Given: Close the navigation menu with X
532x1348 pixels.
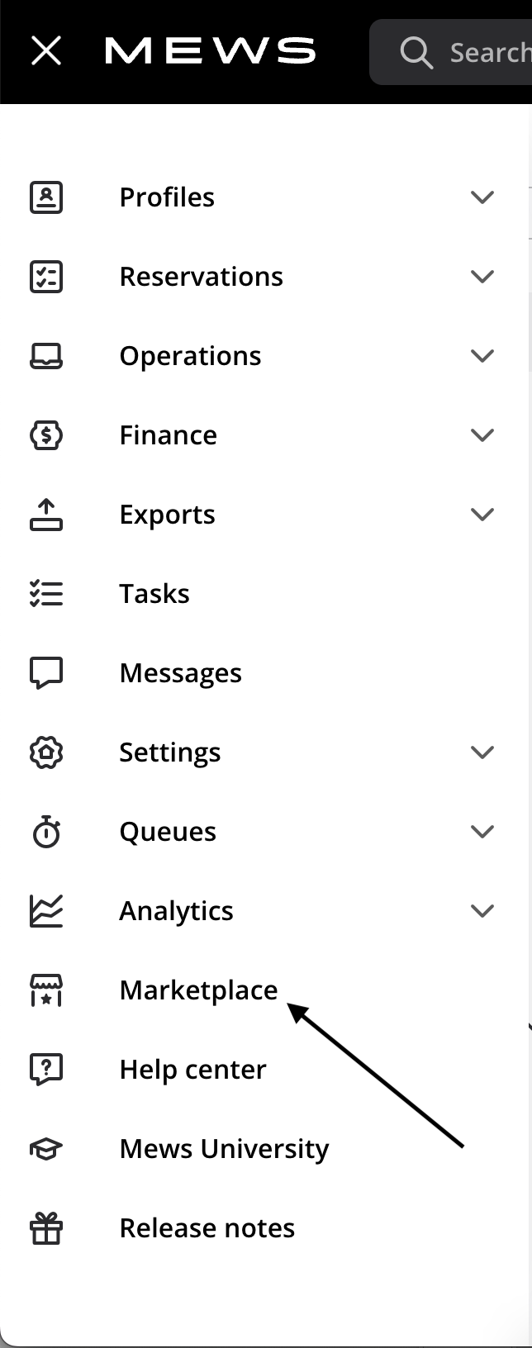Looking at the screenshot, I should point(46,51).
